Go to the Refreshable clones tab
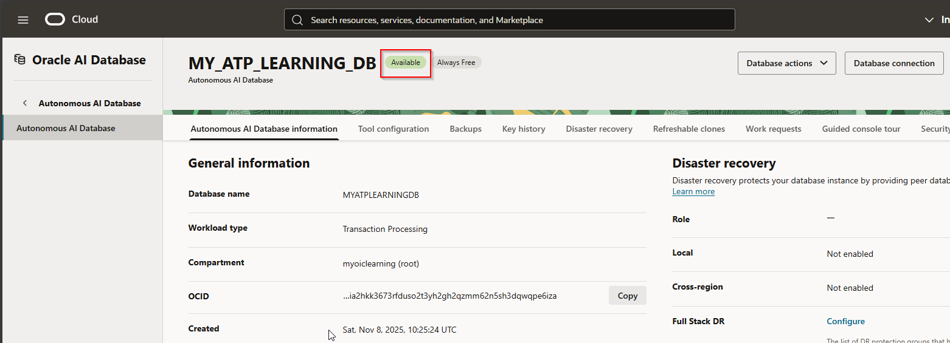The height and width of the screenshot is (343, 950). coord(688,129)
